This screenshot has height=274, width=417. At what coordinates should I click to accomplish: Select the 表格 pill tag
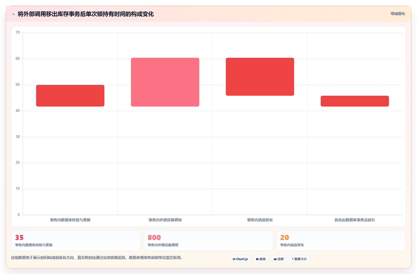click(261, 259)
